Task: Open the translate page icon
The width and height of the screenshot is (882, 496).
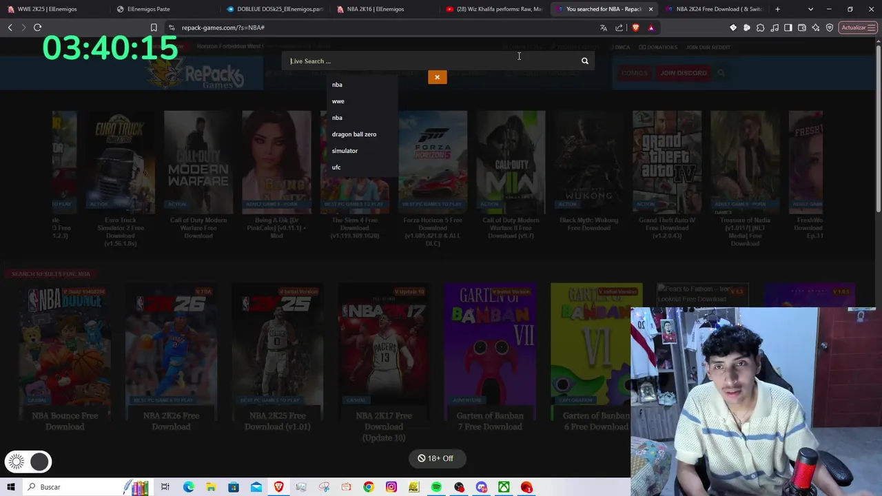Action: [604, 28]
